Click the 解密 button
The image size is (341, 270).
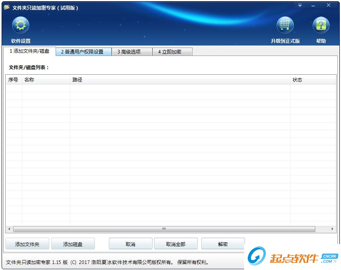223,243
